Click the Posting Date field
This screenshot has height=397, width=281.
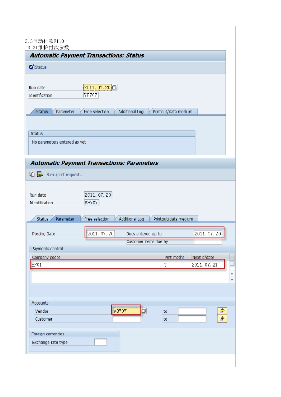[x=101, y=234]
